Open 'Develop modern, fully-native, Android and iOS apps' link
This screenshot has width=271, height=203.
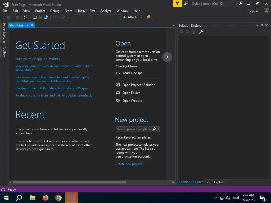52,88
